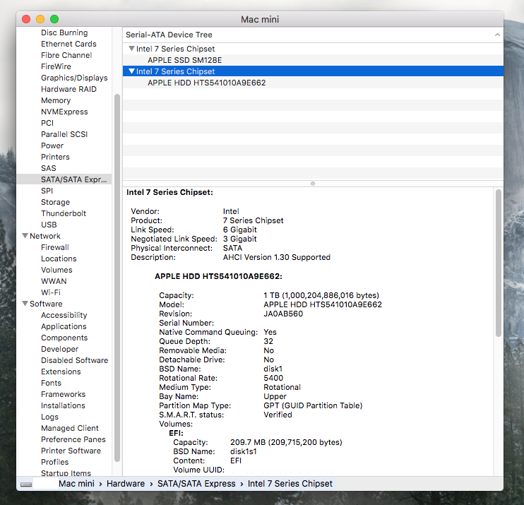Open Volumes under Network

click(x=56, y=270)
